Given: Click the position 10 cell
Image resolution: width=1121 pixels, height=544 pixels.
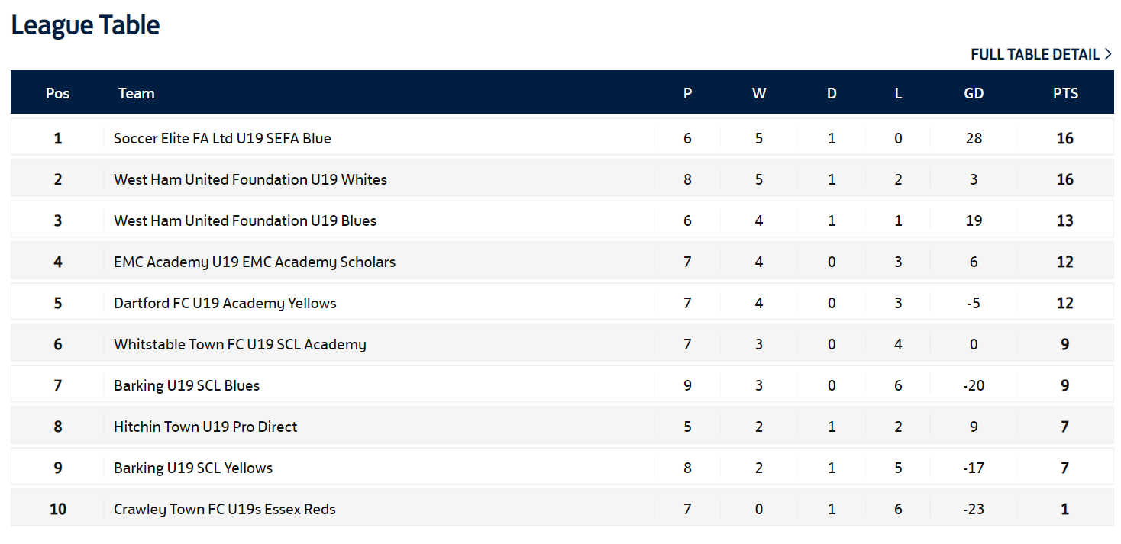Looking at the screenshot, I should [58, 509].
